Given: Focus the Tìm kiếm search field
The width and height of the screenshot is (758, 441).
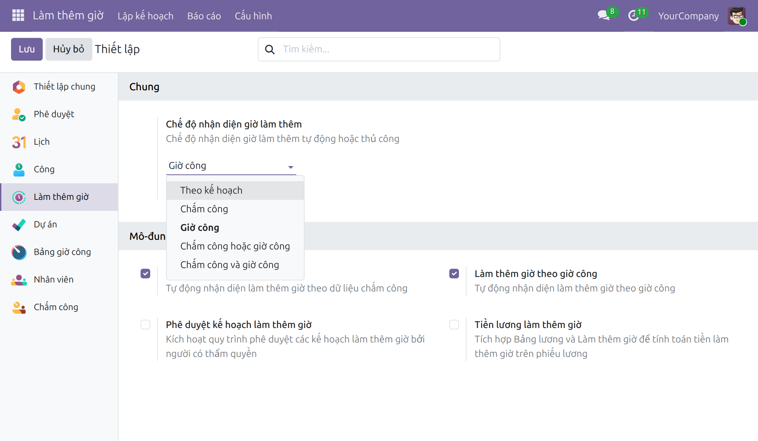Looking at the screenshot, I should point(379,49).
